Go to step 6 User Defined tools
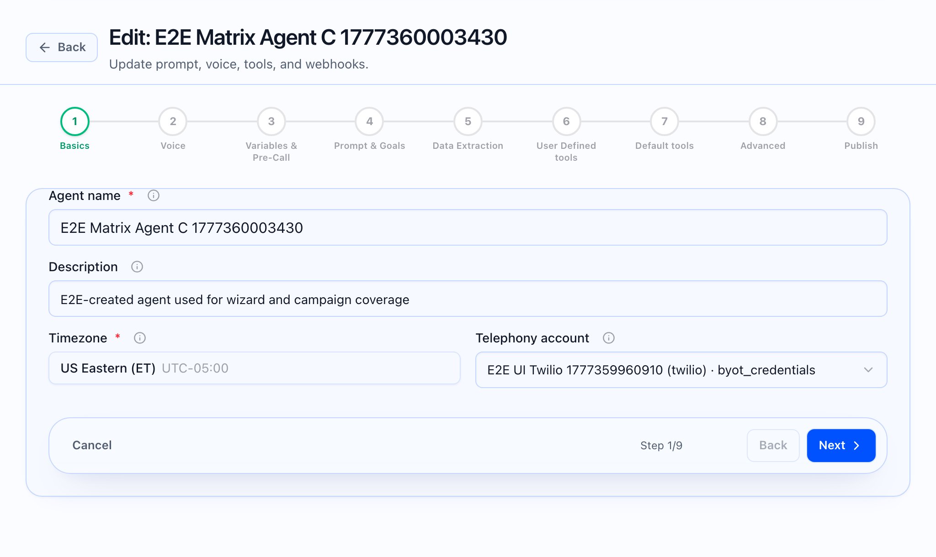 click(566, 121)
